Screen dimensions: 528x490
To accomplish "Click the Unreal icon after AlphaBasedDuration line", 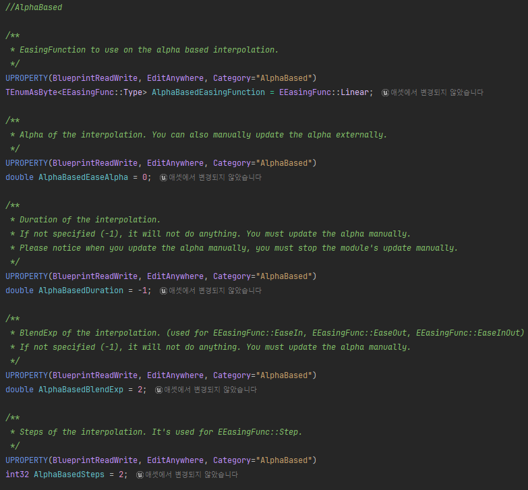I will click(163, 290).
